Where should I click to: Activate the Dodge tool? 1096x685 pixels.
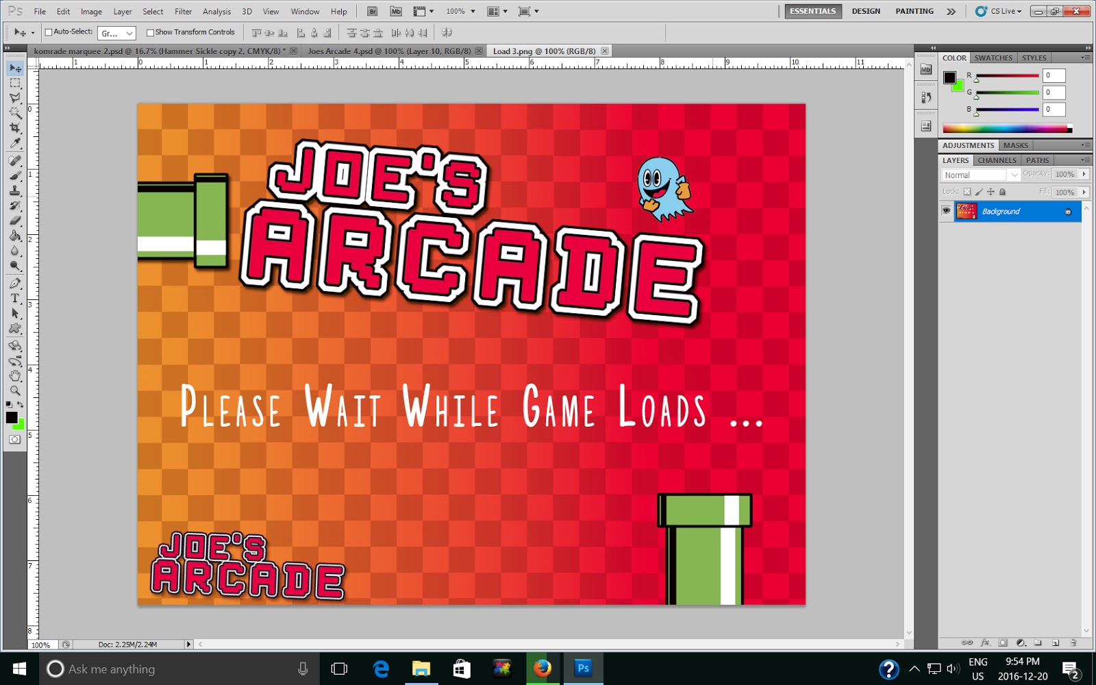pos(15,266)
